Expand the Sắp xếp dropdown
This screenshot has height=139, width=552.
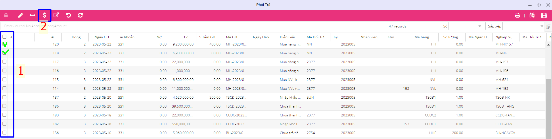[523, 26]
